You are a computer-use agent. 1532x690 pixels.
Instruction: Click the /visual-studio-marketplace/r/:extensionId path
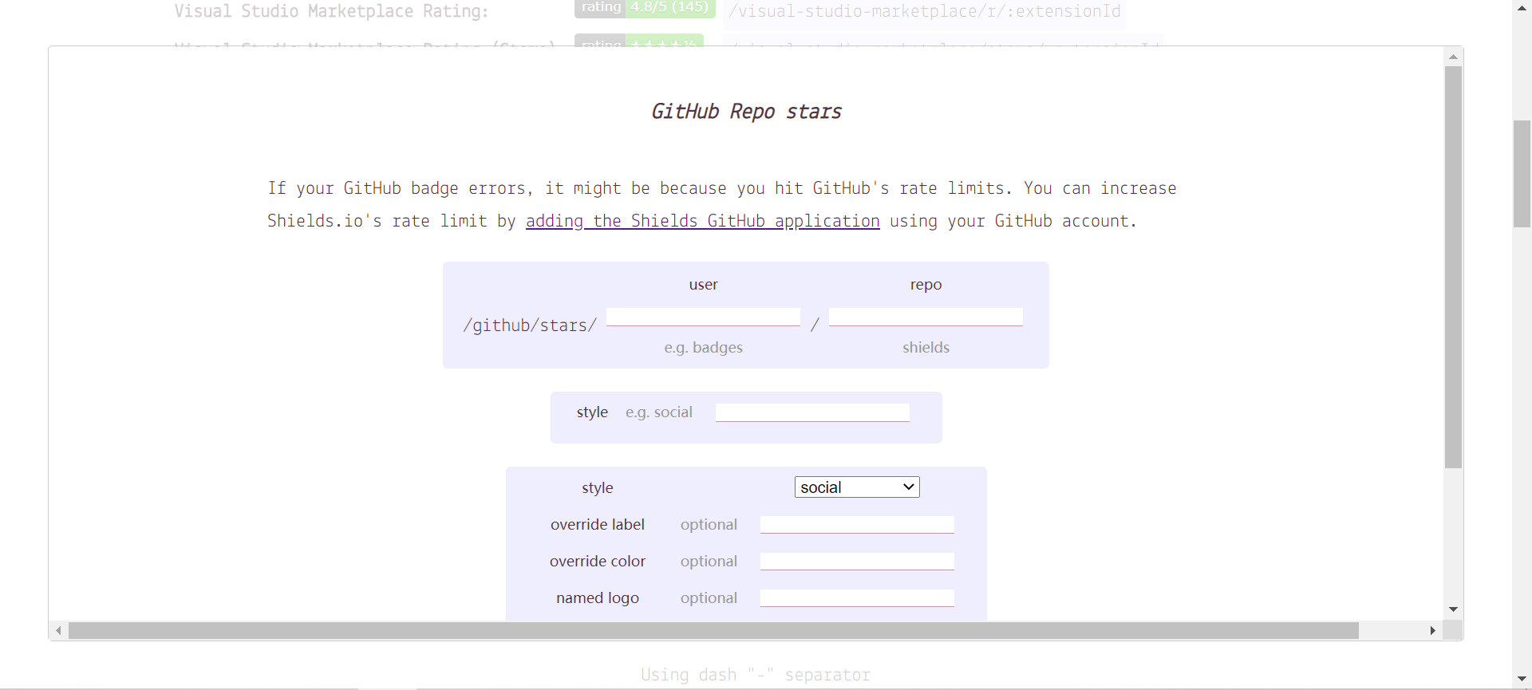click(925, 11)
